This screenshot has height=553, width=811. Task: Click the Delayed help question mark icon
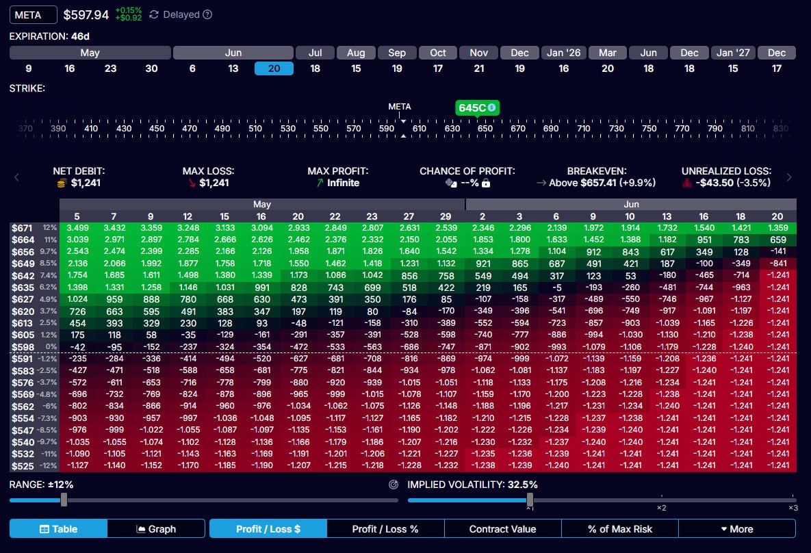click(207, 15)
